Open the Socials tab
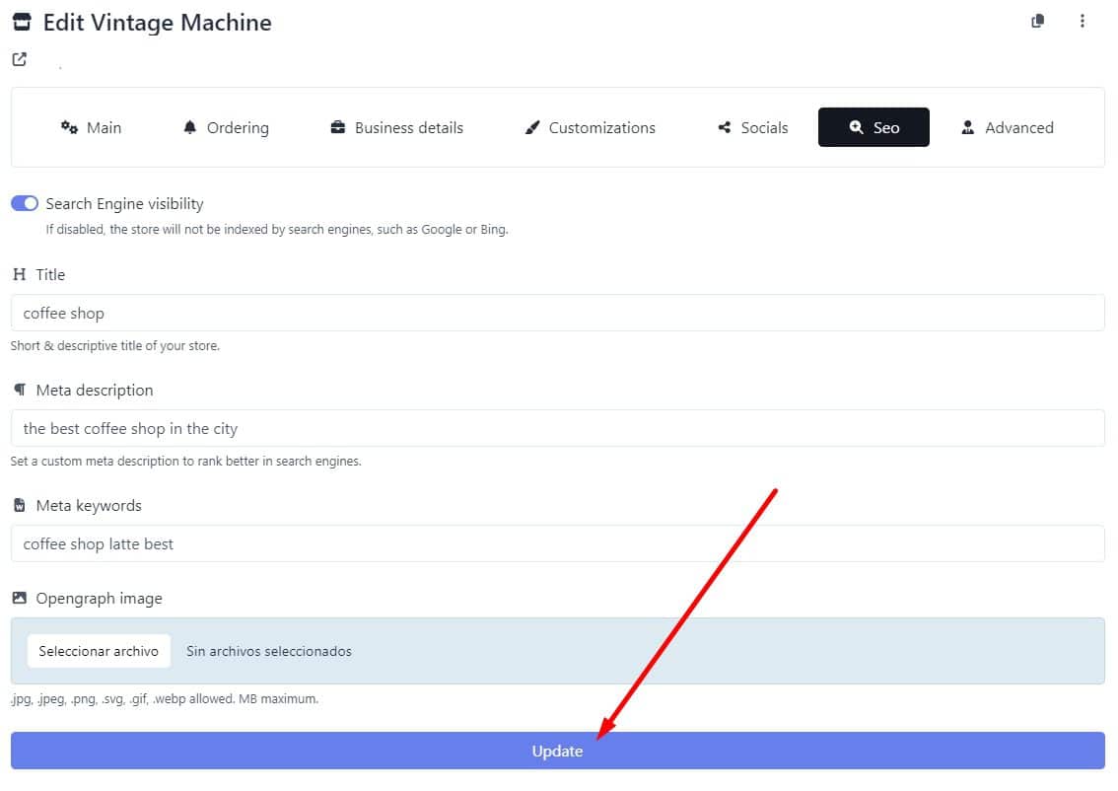This screenshot has width=1118, height=791. pyautogui.click(x=753, y=127)
